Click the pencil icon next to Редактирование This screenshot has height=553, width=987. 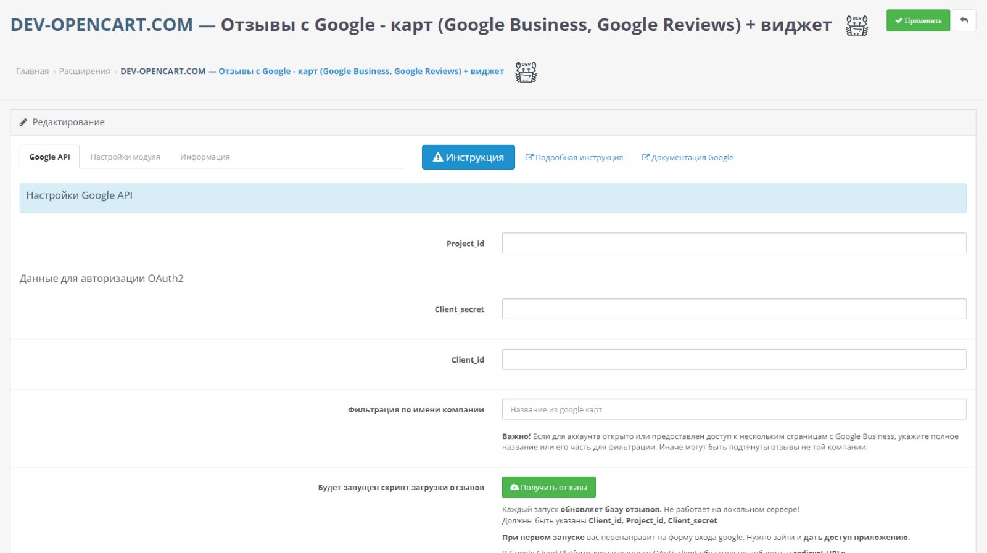coord(23,122)
